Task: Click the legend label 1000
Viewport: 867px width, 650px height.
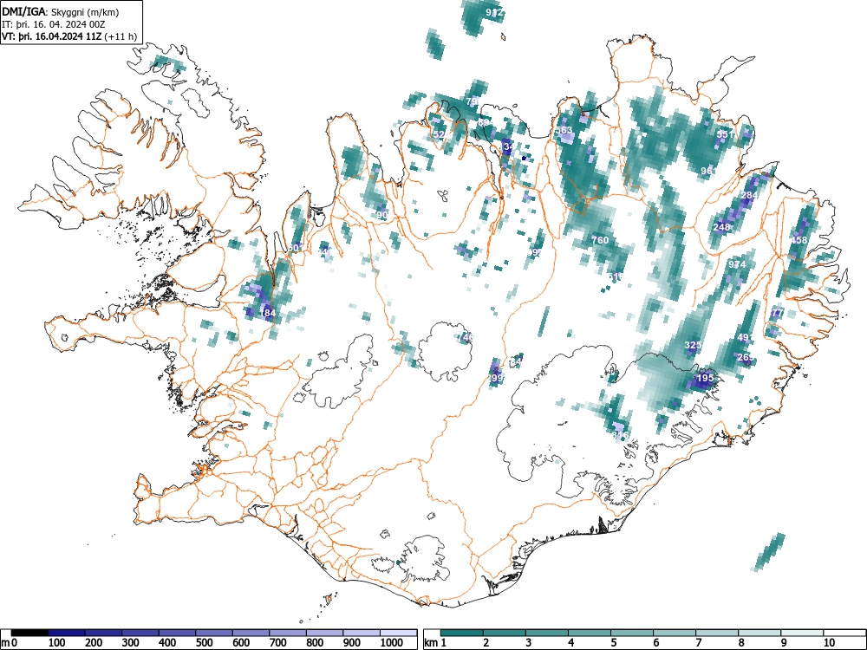Action: 390,643
